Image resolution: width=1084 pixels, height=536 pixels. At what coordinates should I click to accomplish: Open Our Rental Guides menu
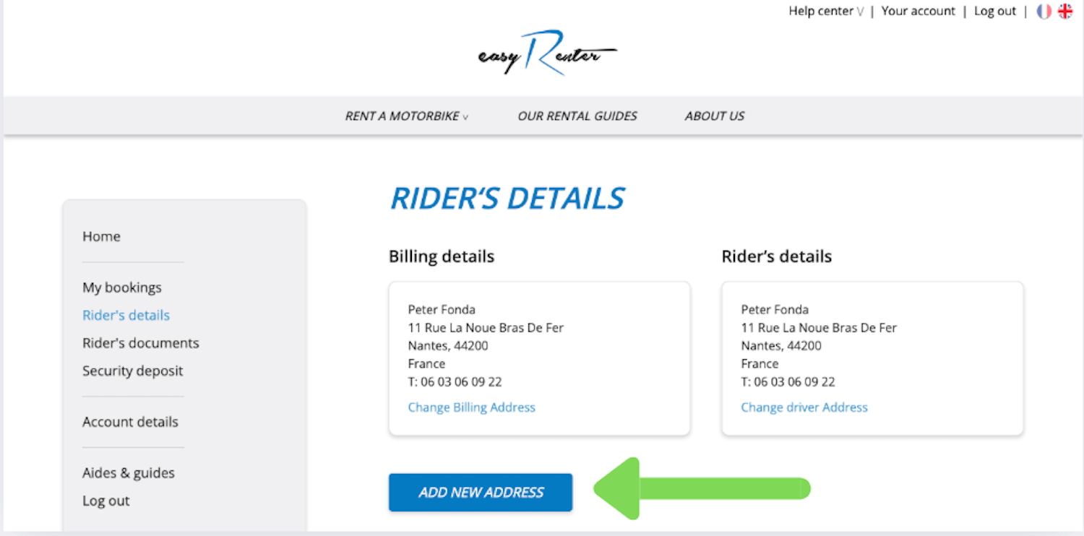point(577,116)
